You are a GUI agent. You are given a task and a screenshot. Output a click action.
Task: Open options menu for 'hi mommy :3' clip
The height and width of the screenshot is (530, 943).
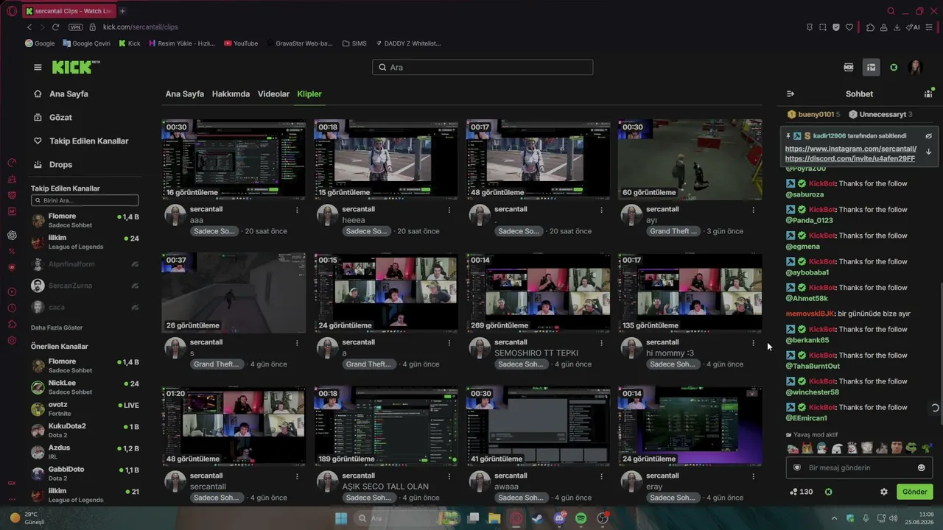(x=753, y=343)
